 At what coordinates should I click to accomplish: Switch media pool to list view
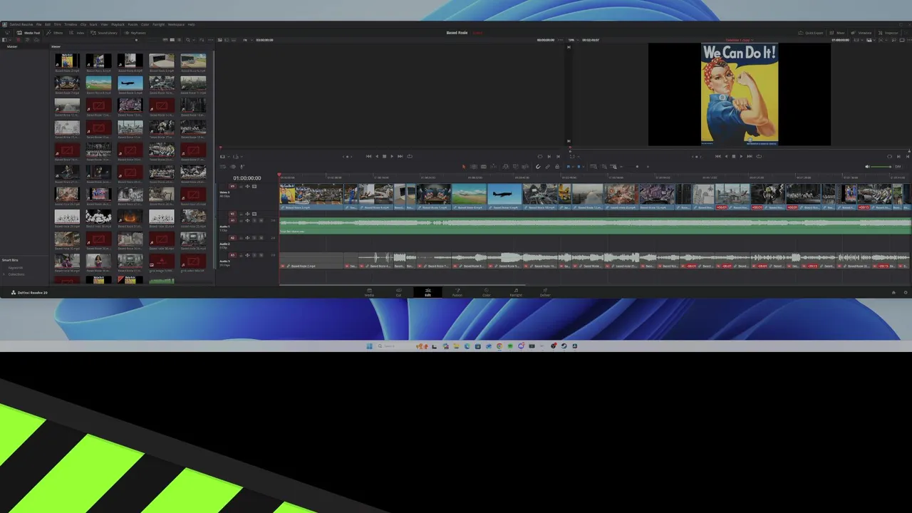[179, 40]
